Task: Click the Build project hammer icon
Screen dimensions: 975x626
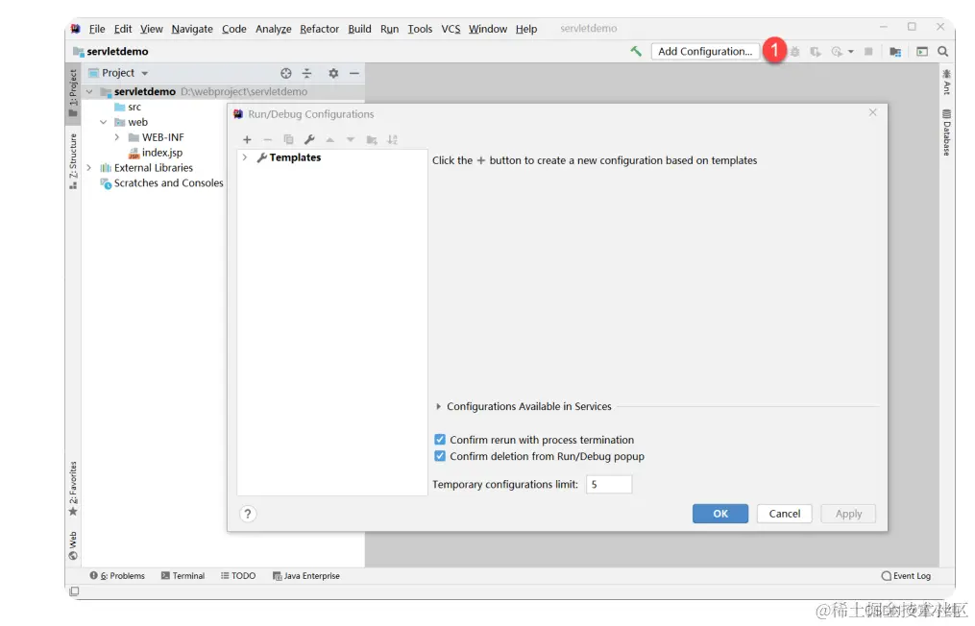Action: (636, 52)
